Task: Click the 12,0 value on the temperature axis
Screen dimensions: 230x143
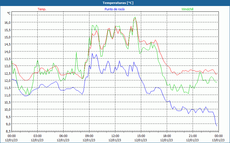Action: click(x=8, y=81)
